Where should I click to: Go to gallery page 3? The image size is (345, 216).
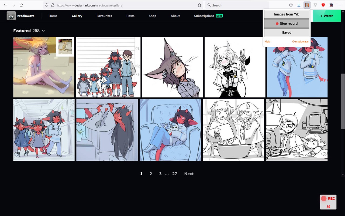pyautogui.click(x=160, y=174)
